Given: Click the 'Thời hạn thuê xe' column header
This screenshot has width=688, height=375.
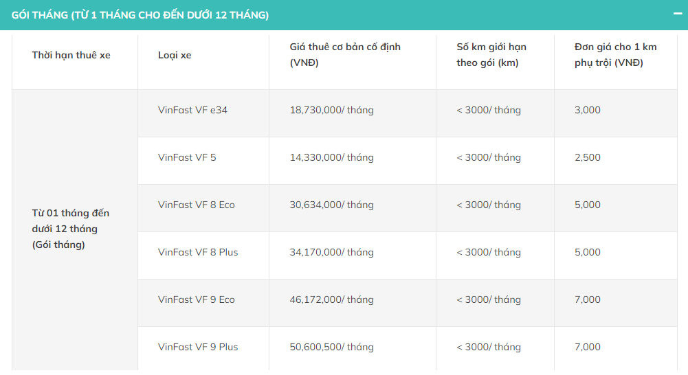Looking at the screenshot, I should (71, 55).
